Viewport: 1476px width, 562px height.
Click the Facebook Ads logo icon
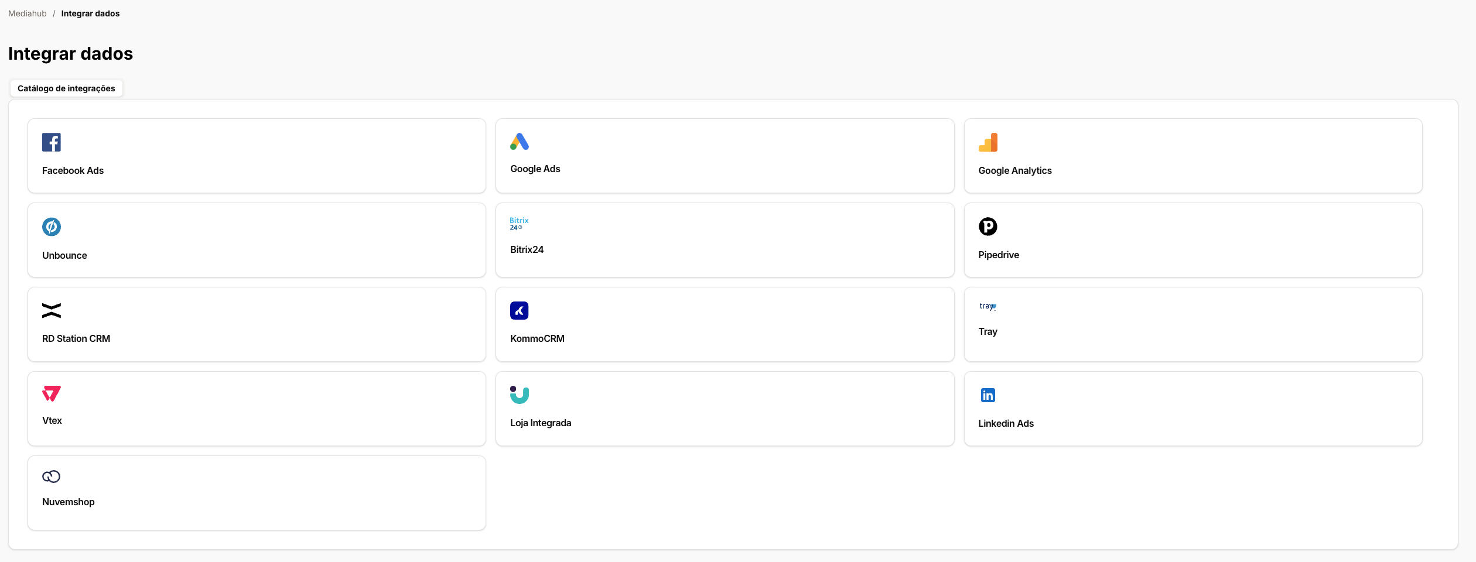[52, 142]
